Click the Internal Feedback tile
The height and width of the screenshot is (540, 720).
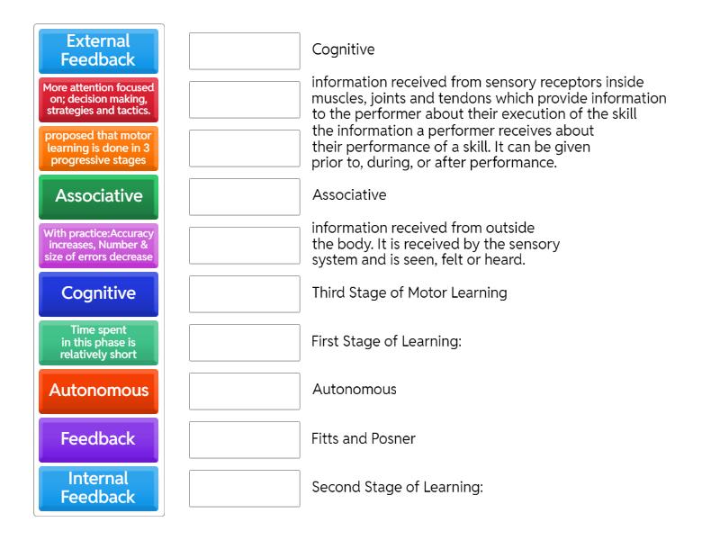click(97, 489)
